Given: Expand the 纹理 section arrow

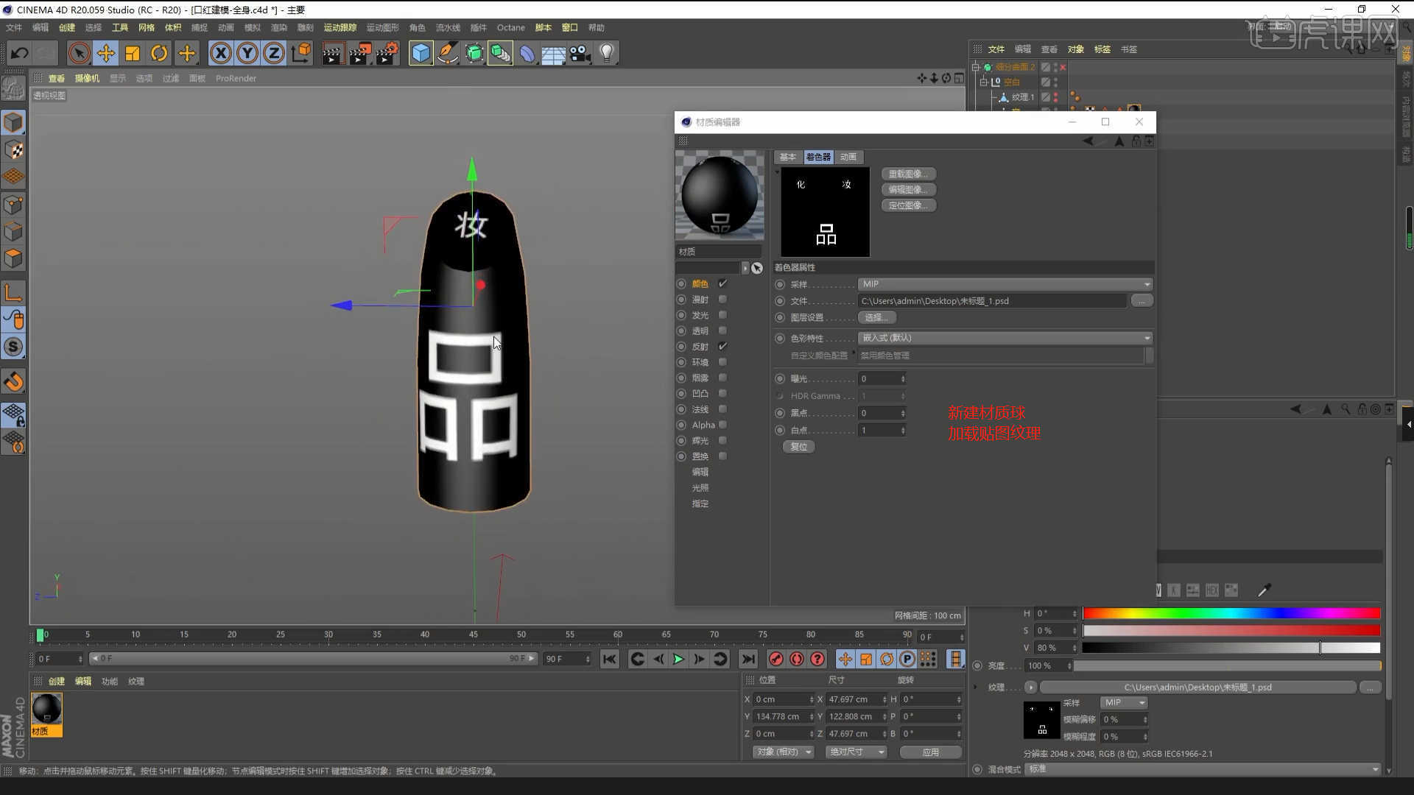Looking at the screenshot, I should pos(976,688).
